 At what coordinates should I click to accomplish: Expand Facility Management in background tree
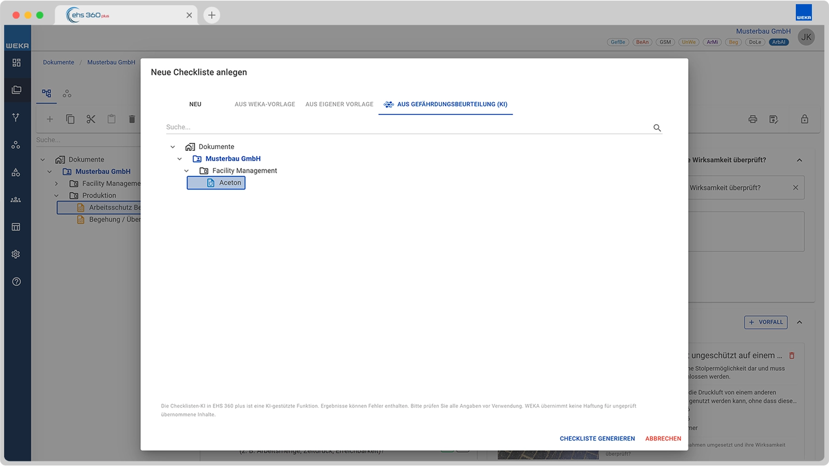pos(56,184)
